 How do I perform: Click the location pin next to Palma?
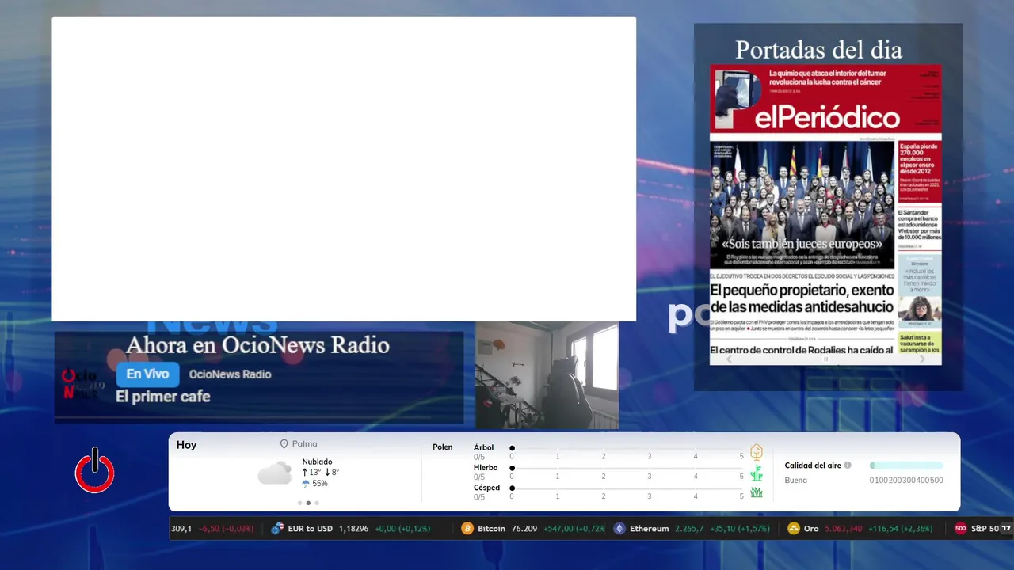click(284, 444)
